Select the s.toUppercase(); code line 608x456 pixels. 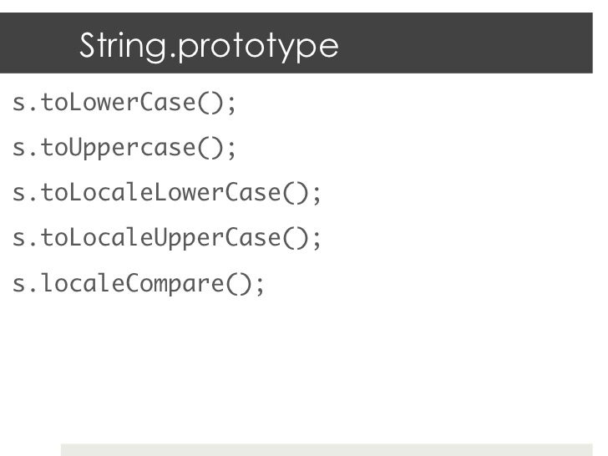125,149
